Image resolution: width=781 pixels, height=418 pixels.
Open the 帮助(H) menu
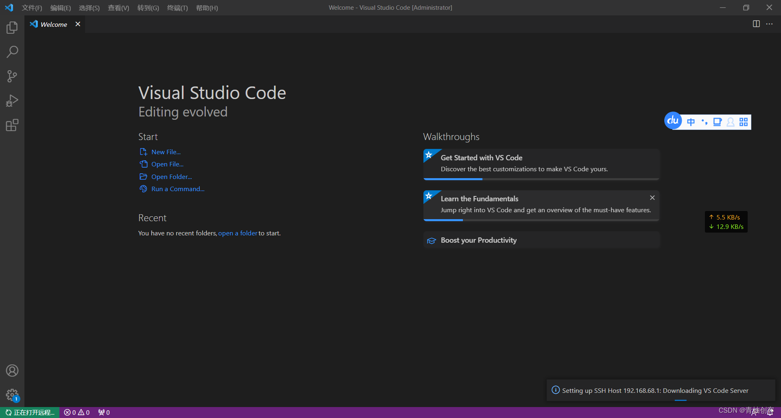pos(207,8)
